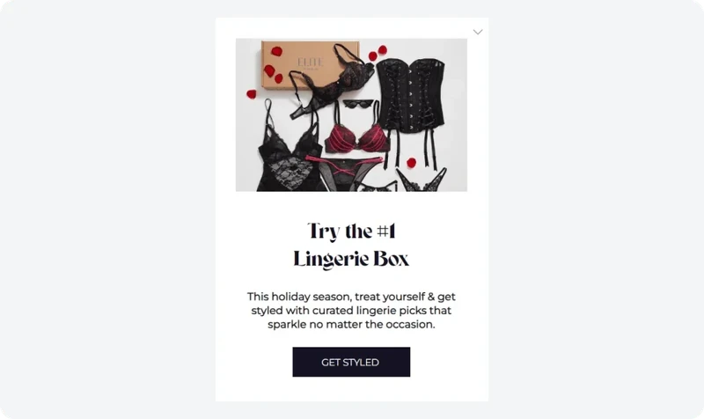Click the ELITE logo on the cardboard box
This screenshot has height=419, width=704.
tap(310, 62)
